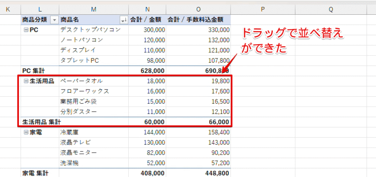Click the 408,000 subtotal cell
Image resolution: width=376 pixels, height=177 pixels.
(147, 173)
